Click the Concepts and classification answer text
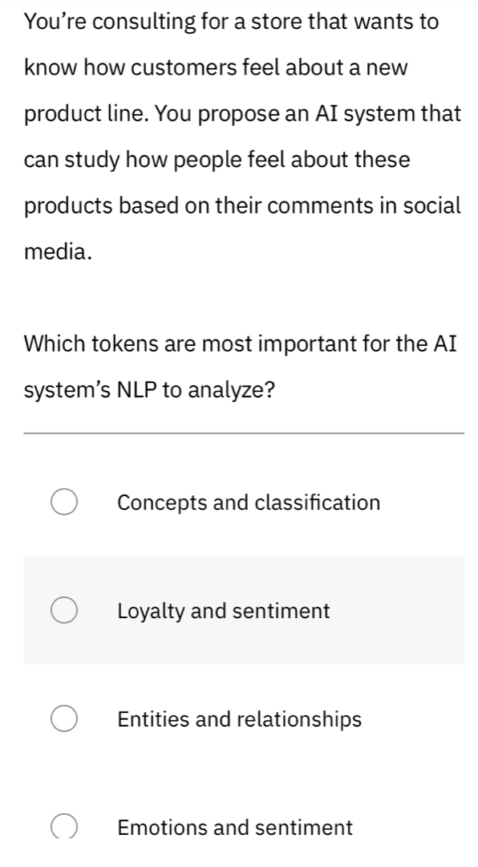Image resolution: width=478 pixels, height=867 pixels. pyautogui.click(x=248, y=502)
